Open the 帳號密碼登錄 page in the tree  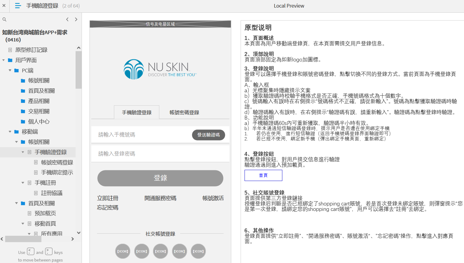click(57, 163)
